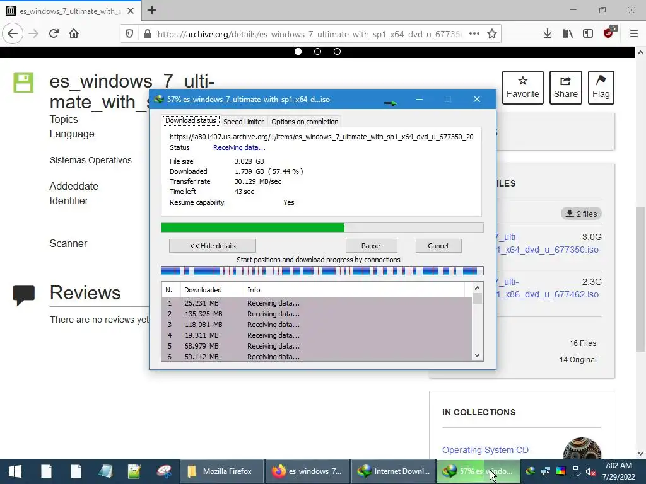Open a new Firefox tab
This screenshot has width=646, height=484.
coord(152,10)
